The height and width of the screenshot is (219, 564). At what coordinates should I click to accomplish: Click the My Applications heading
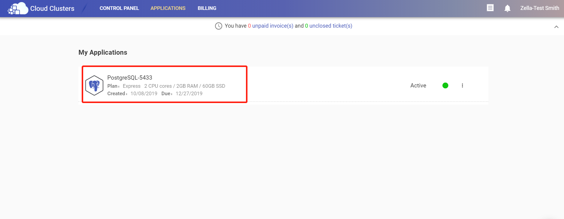click(103, 53)
